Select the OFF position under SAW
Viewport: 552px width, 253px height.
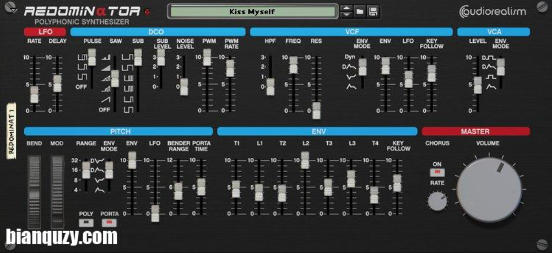[104, 109]
